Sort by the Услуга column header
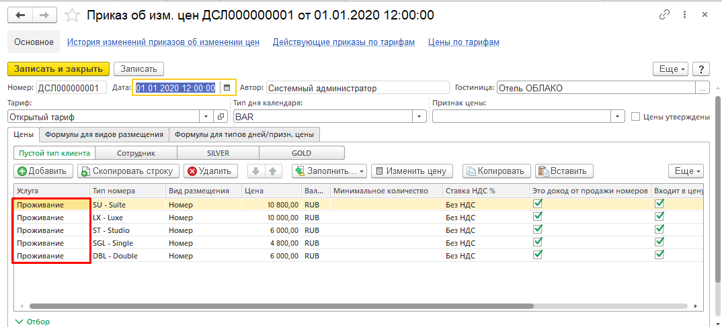 click(x=52, y=191)
